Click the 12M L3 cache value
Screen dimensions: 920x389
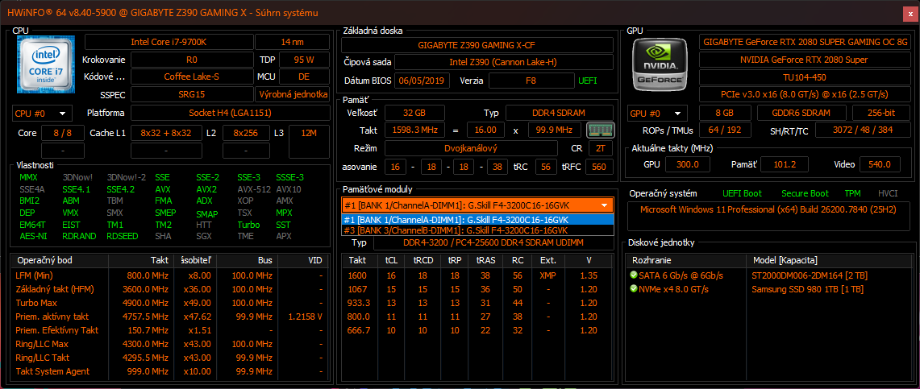click(x=308, y=133)
